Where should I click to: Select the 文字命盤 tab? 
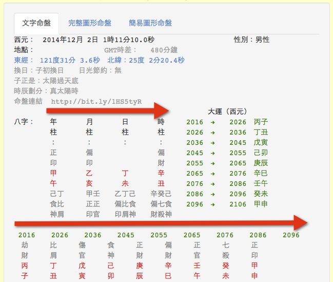pyautogui.click(x=36, y=23)
